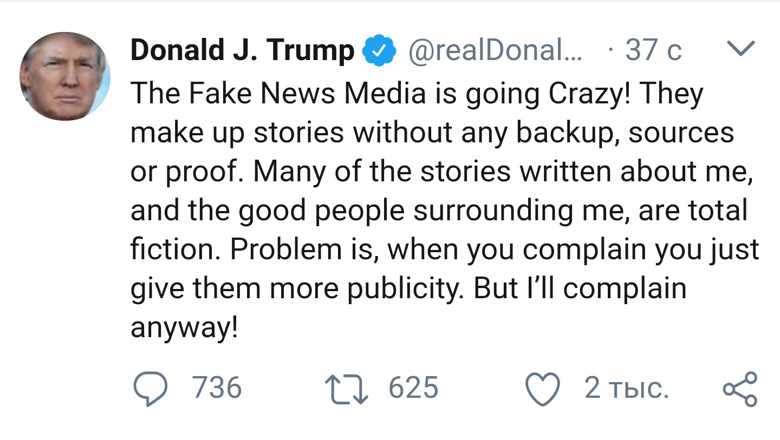Click the word "Crazy!" in the tweet
The image size is (780, 440).
(589, 94)
